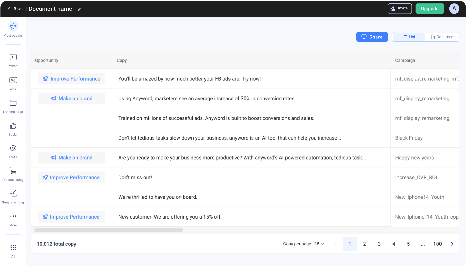Screen dimensions: 466x266
Task: Select the General writing icon
Action: pyautogui.click(x=13, y=194)
